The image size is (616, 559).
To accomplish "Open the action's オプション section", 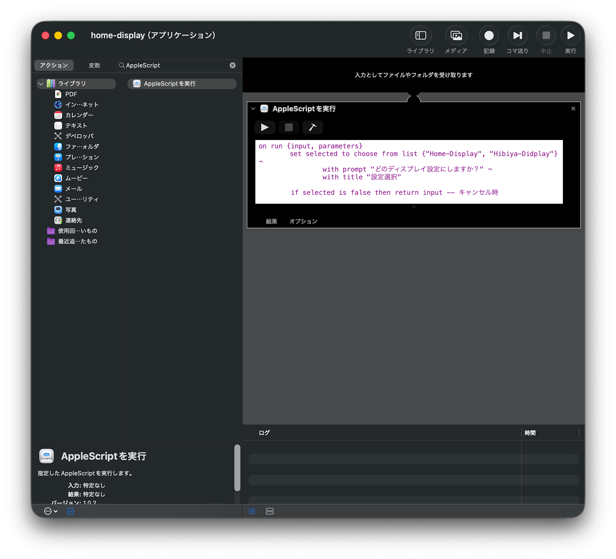I will click(303, 221).
